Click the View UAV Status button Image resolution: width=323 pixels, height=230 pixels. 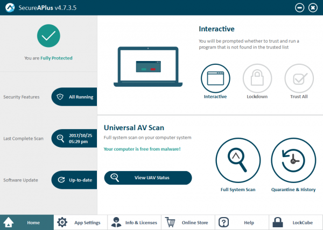[x=148, y=178]
